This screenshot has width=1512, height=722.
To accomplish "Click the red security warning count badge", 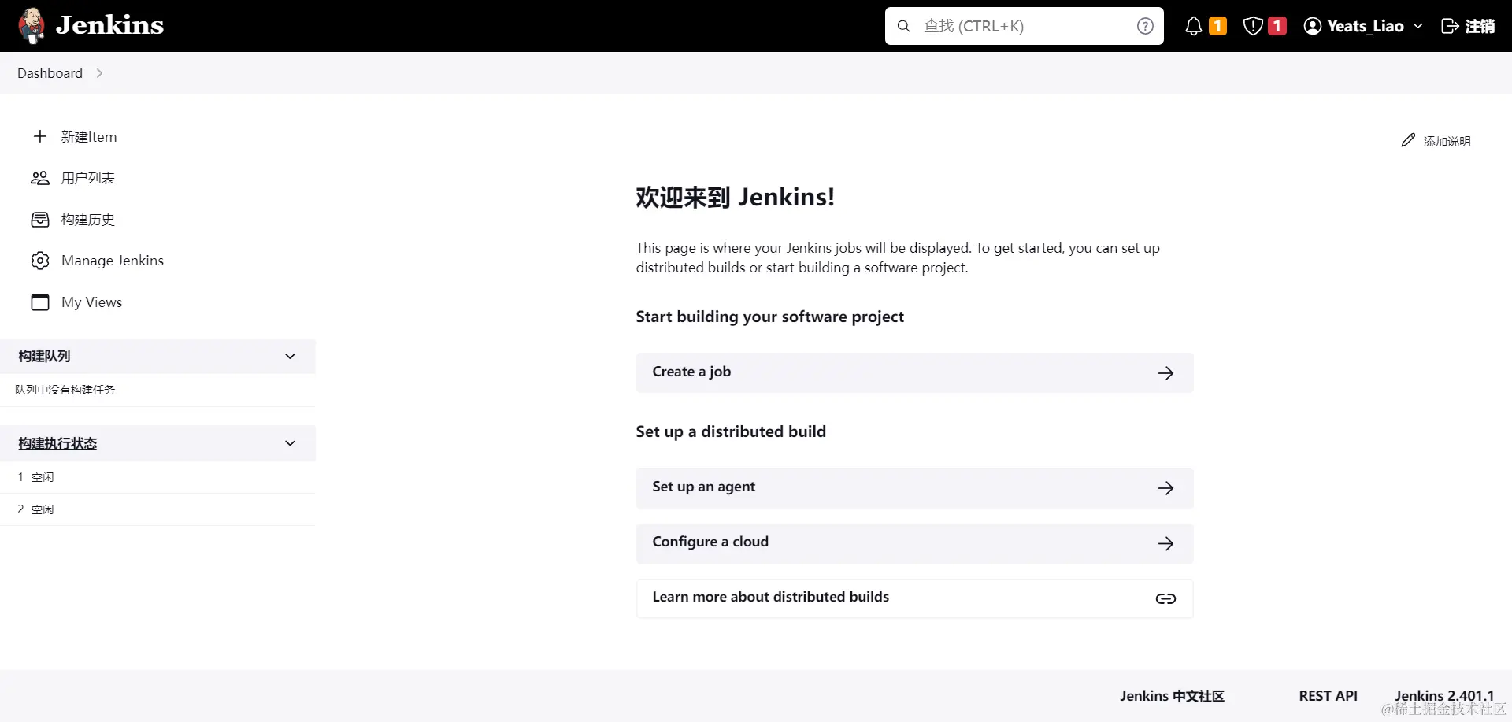I will [x=1277, y=26].
